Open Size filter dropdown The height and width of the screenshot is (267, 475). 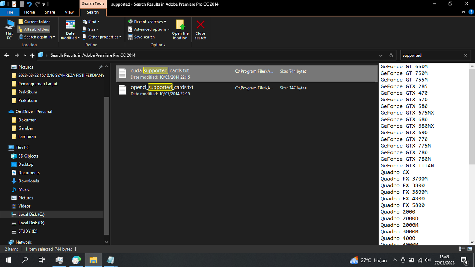[x=91, y=29]
